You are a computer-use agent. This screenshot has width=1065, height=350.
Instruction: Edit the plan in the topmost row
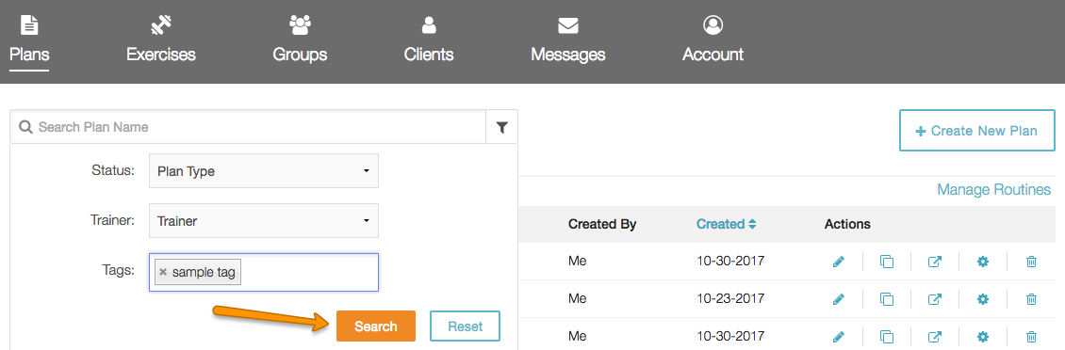tap(838, 262)
